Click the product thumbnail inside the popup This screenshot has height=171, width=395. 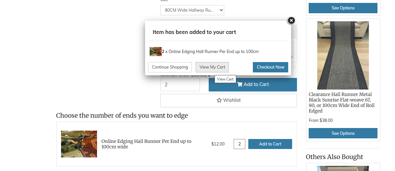pos(155,52)
